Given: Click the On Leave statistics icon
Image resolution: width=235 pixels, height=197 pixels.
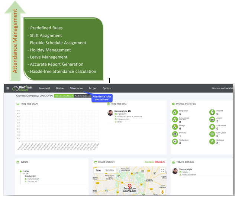Looking at the screenshot, I should coord(212,141).
